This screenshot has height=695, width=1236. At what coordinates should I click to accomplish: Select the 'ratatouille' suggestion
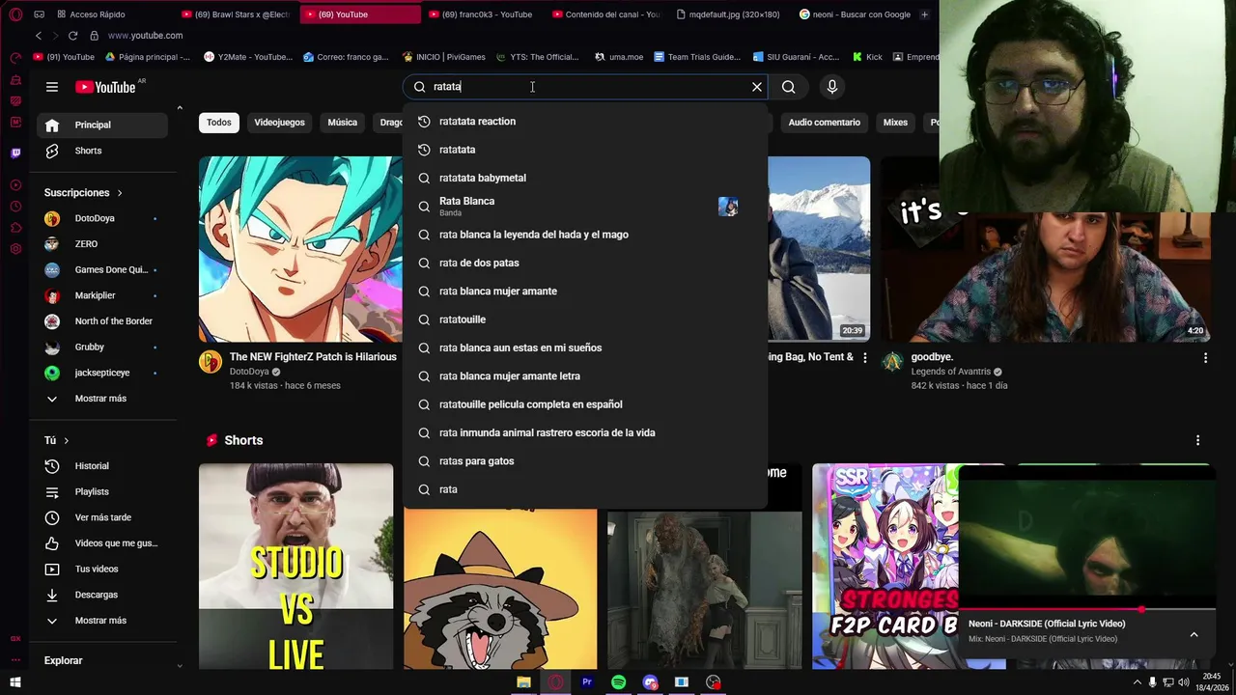coord(585,320)
